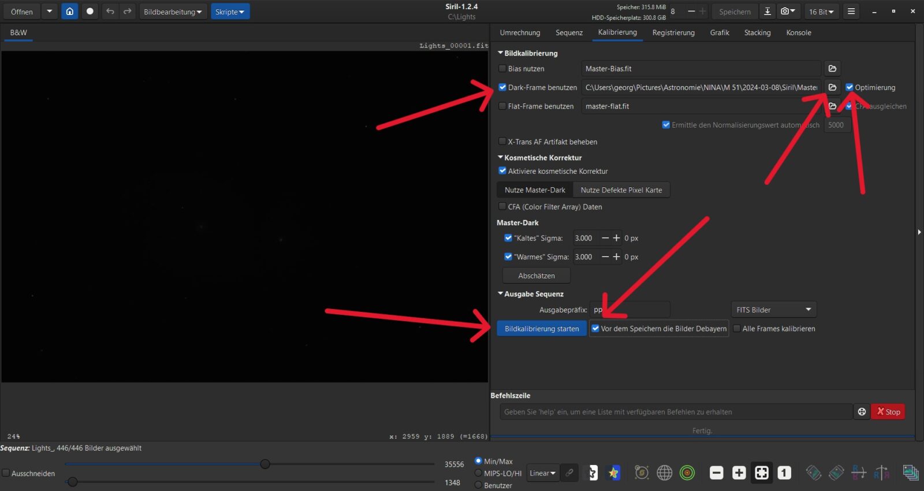This screenshot has height=491, width=924.
Task: Click the Abschätzen button
Action: [536, 276]
